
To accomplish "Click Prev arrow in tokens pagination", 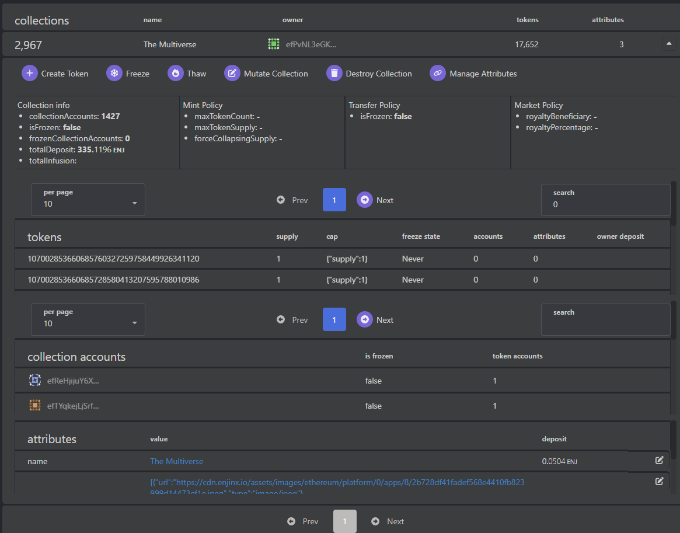I will click(x=281, y=200).
